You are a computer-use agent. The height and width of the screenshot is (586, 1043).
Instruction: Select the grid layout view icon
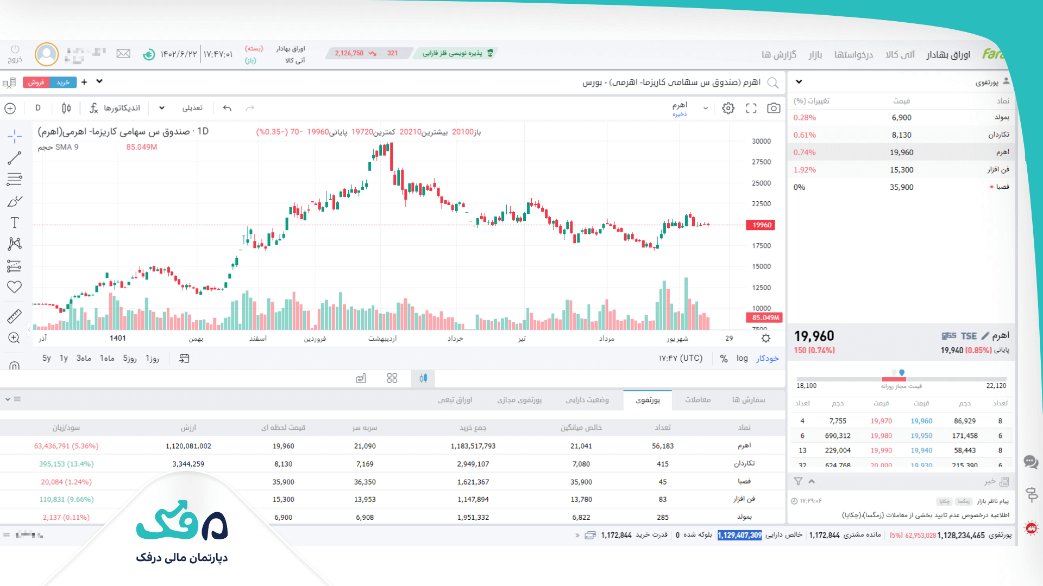(x=392, y=378)
